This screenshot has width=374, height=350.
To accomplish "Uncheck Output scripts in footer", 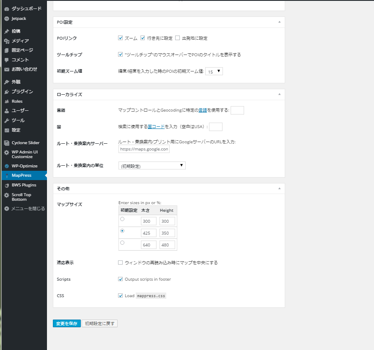I will pyautogui.click(x=121, y=279).
